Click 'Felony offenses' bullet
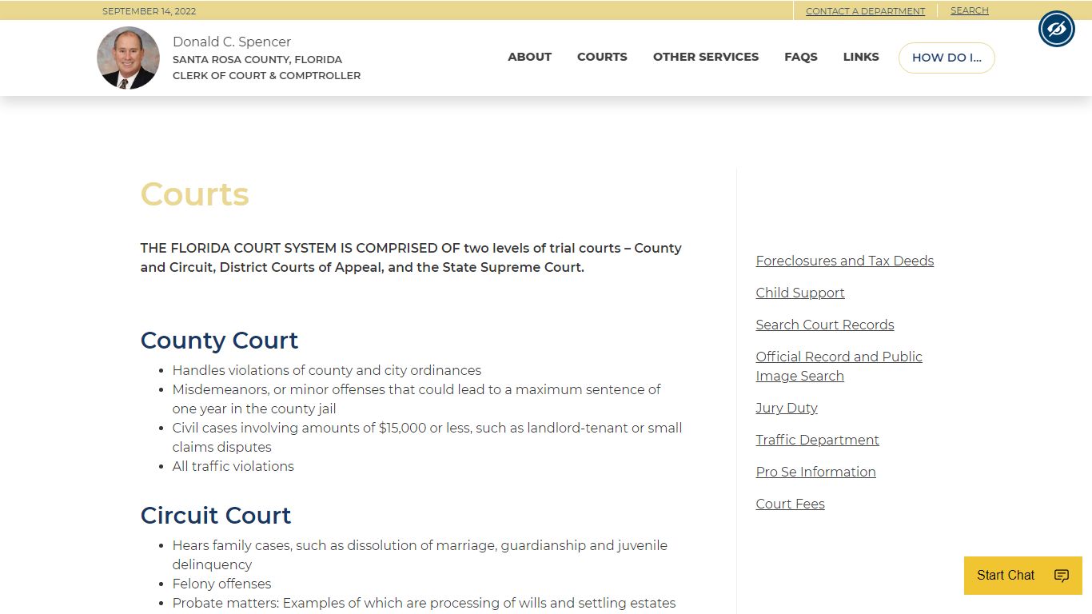Viewport: 1092px width, 614px height. (221, 584)
